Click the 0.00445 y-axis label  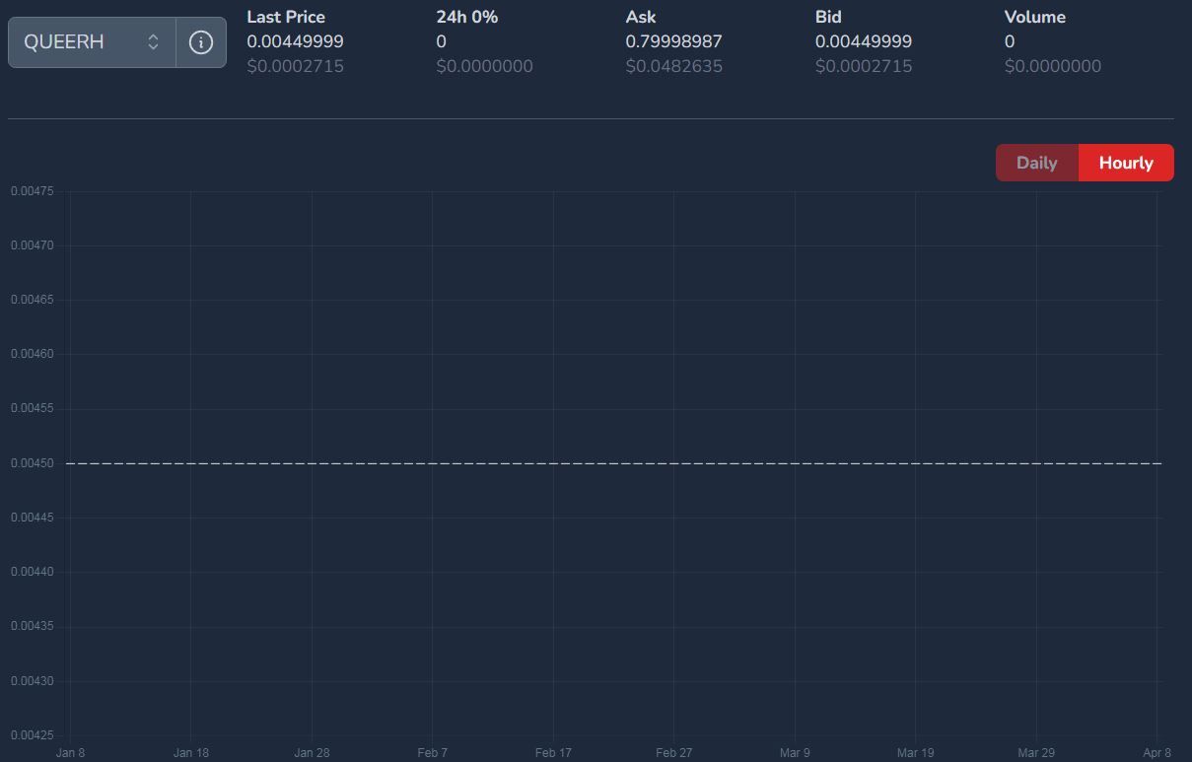(33, 518)
